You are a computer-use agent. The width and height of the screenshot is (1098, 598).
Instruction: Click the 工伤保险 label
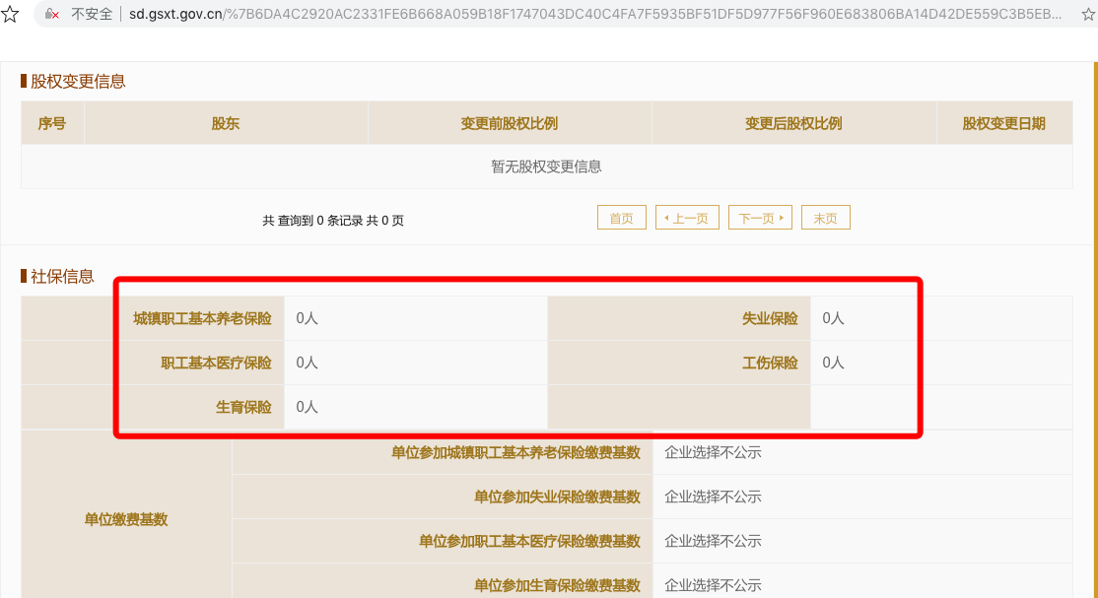point(770,363)
